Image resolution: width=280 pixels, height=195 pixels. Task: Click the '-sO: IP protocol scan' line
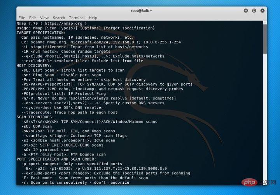click(x=46, y=150)
